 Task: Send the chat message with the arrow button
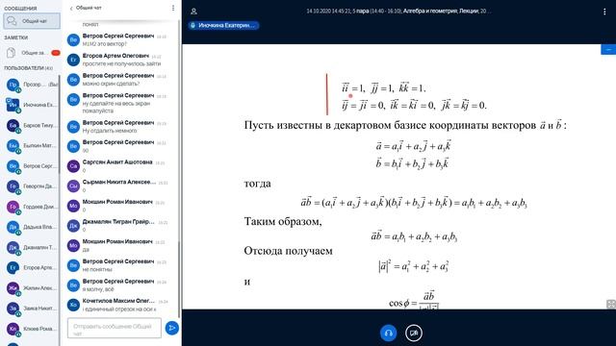[x=171, y=328]
